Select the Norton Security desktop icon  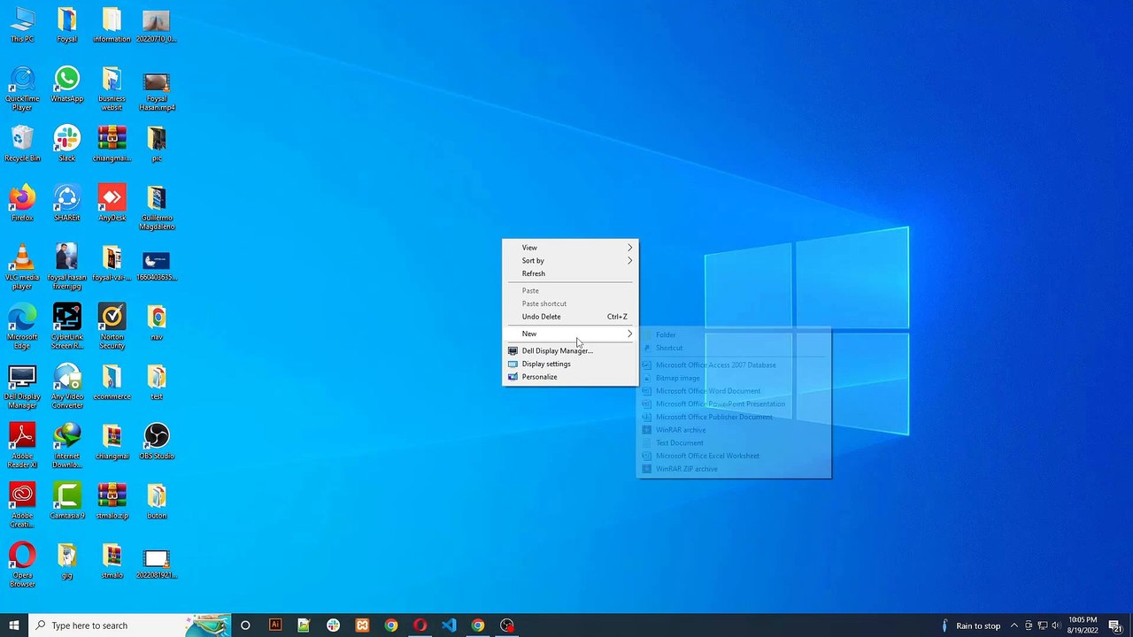[112, 318]
